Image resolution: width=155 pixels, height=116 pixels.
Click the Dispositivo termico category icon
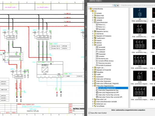coord(95,31)
